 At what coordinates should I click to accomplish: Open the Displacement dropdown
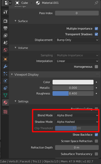pyautogui.click(x=77, y=40)
